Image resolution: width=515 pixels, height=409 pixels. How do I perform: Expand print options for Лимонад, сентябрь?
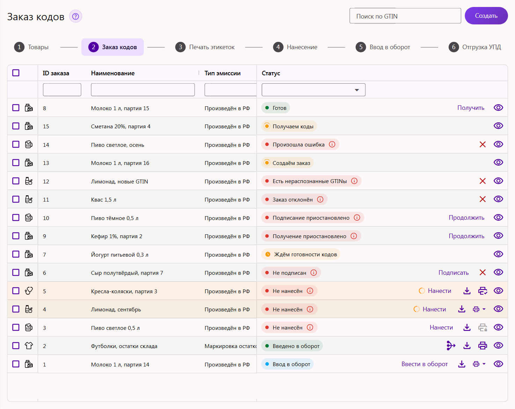484,309
